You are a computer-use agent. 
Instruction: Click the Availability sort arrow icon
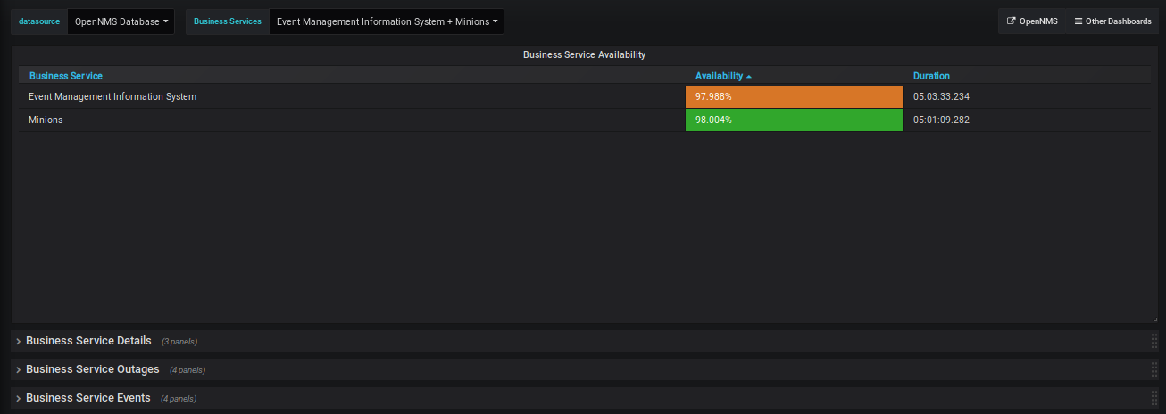(749, 77)
